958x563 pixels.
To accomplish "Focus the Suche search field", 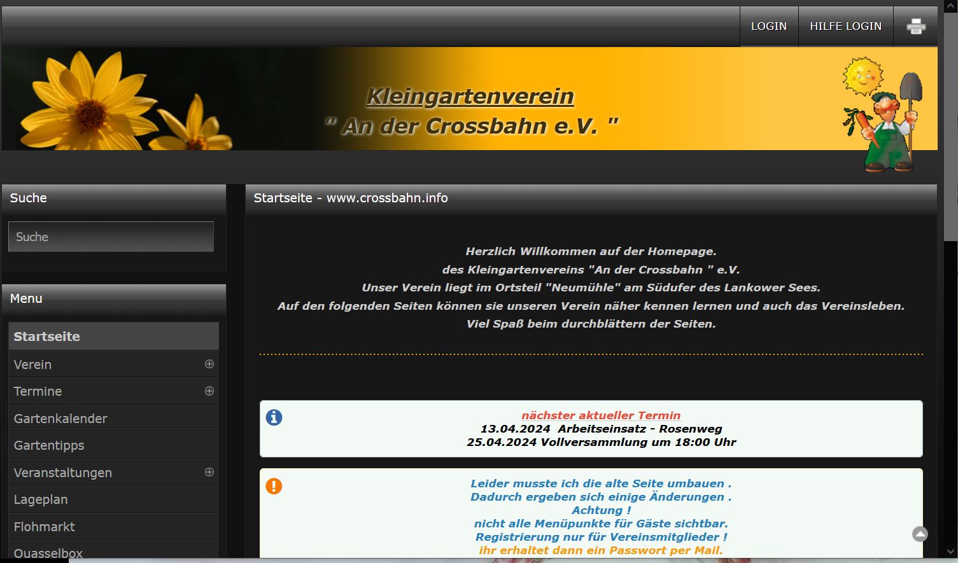I will coord(111,237).
